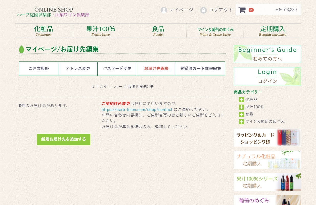Click the red cart item count badge

[251, 10]
